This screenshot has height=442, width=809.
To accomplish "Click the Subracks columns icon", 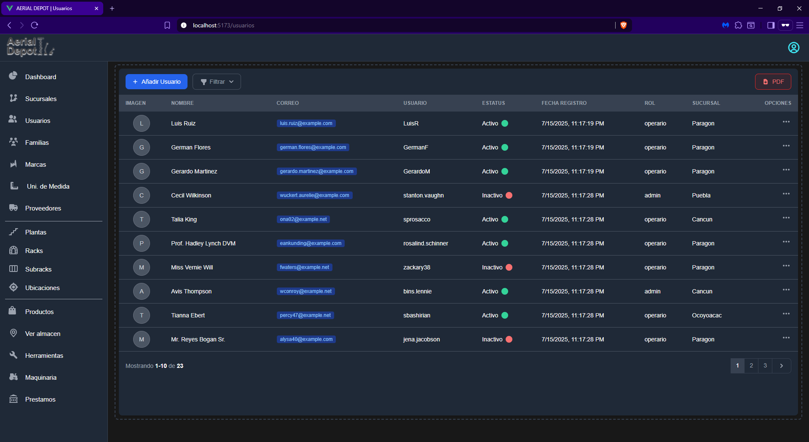I will pyautogui.click(x=13, y=269).
